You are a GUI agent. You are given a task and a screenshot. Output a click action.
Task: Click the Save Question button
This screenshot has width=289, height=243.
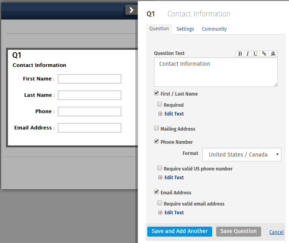tap(238, 231)
